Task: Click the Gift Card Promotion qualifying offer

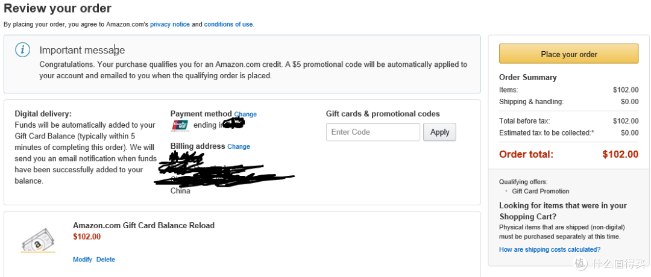Action: point(541,191)
